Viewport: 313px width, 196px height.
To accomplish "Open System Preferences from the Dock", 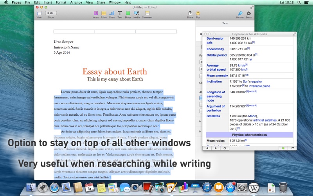I will point(242,188).
